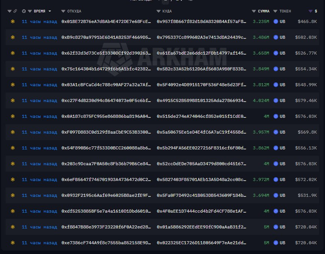Click UB token icon in the $554.34K row
Screen dimensions: 325x254
coord(276,69)
